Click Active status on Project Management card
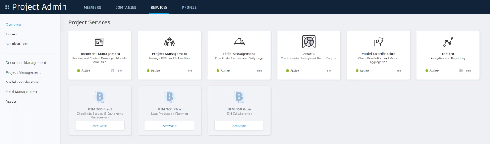Viewport: 490px width, 144px height. click(153, 71)
